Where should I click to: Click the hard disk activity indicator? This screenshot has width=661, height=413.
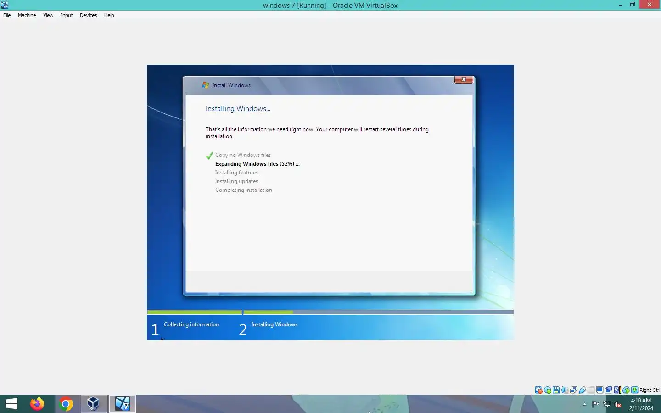pyautogui.click(x=538, y=390)
